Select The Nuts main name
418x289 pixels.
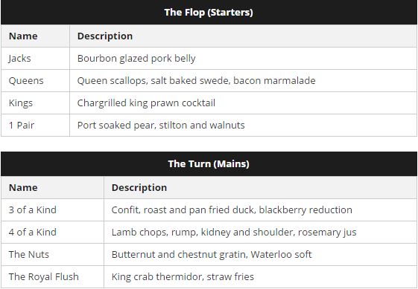pyautogui.click(x=29, y=255)
